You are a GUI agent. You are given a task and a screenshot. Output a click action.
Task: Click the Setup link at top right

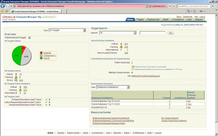tap(179, 16)
